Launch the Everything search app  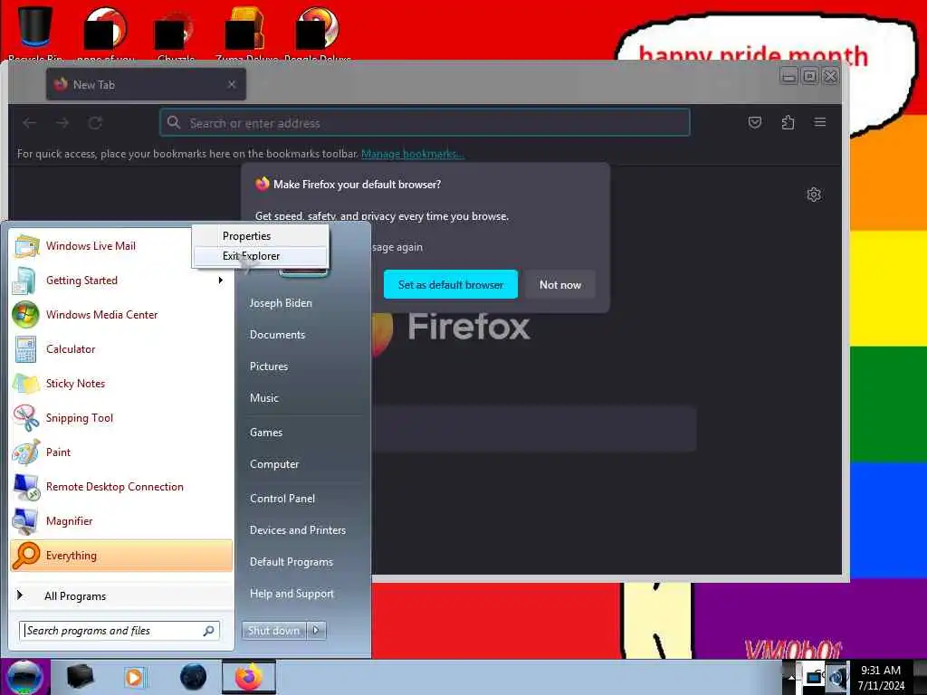click(x=121, y=555)
